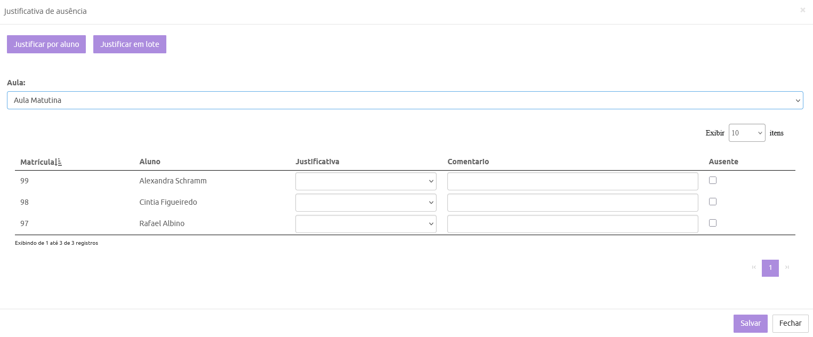This screenshot has height=337, width=813.
Task: Toggle Ausente checkbox for Cintia Figueiredo
Action: coord(712,202)
